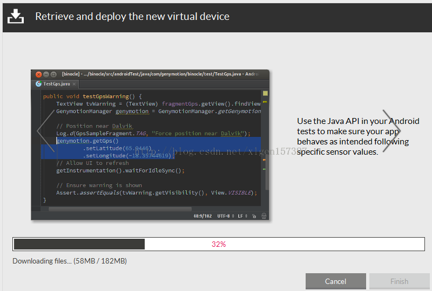Click the inspector icon in IDE status bar
Viewport: 432px width, 291px height.
pyautogui.click(x=264, y=216)
